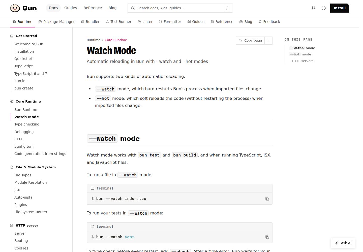Open the Test Runner tab
Image resolution: width=363 pixels, height=252 pixels.
[118, 22]
